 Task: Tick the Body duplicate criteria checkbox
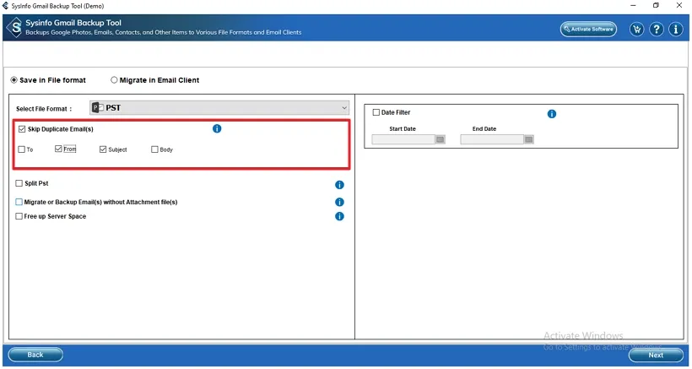coord(154,149)
